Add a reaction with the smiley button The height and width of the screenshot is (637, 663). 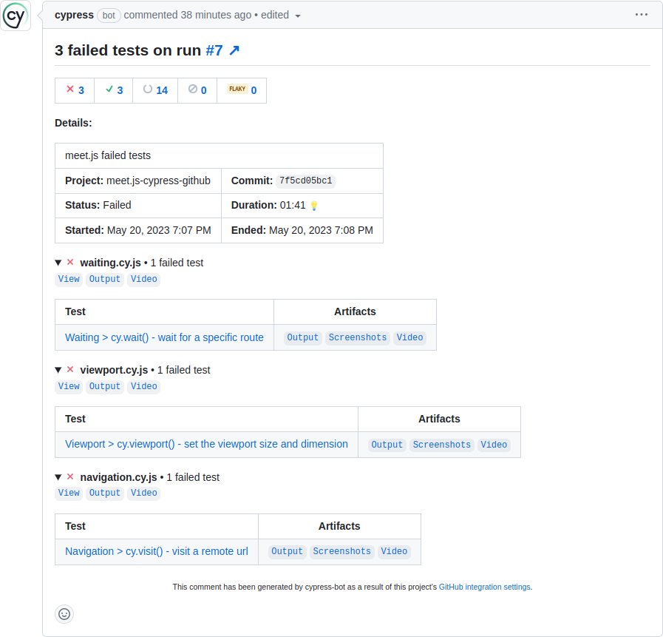[64, 614]
